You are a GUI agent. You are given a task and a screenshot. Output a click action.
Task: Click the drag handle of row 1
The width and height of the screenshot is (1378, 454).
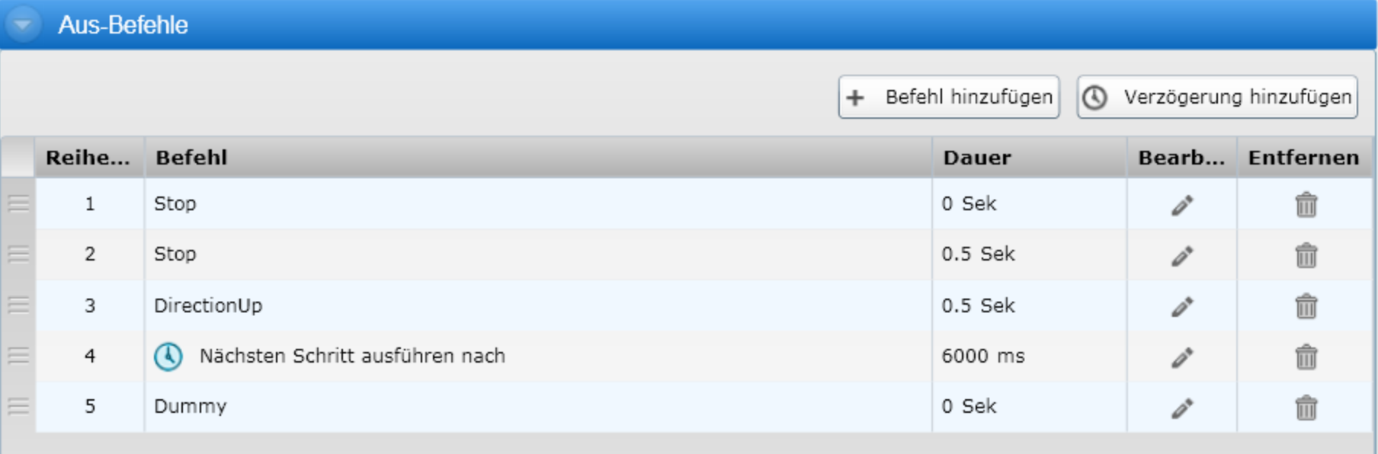click(x=18, y=203)
